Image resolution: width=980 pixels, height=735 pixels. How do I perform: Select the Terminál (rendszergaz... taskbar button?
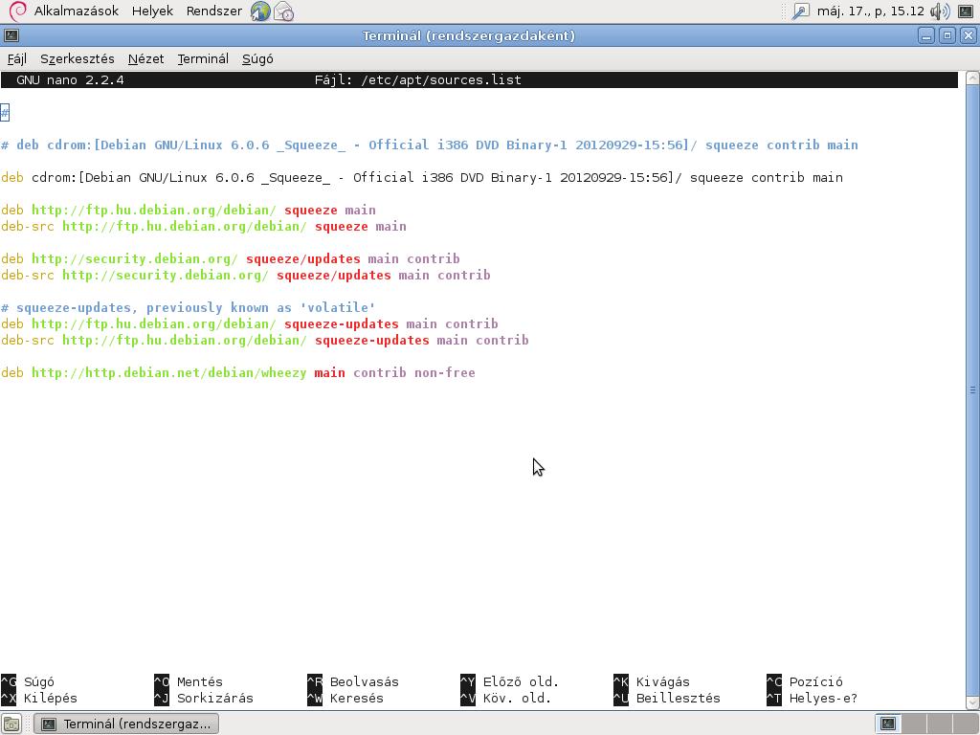[x=126, y=724]
